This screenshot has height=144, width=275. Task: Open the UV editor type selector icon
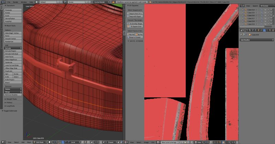click(126, 142)
